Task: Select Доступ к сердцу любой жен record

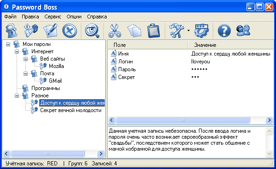Action: click(x=72, y=103)
